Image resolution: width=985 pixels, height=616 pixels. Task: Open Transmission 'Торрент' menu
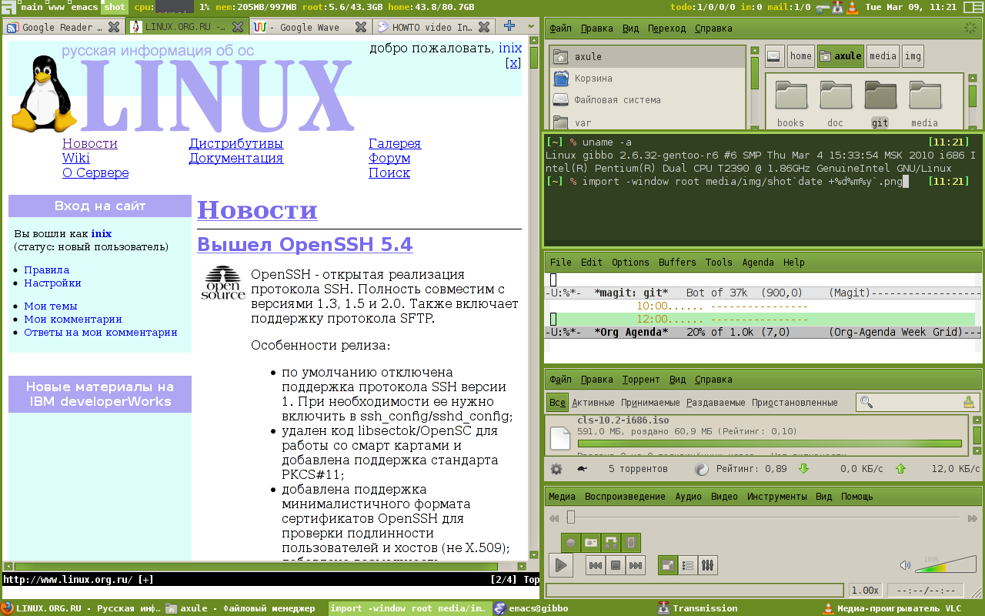(x=641, y=380)
